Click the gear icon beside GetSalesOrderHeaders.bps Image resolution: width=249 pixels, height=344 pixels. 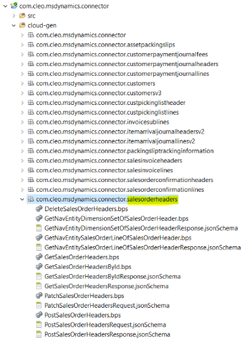click(39, 257)
